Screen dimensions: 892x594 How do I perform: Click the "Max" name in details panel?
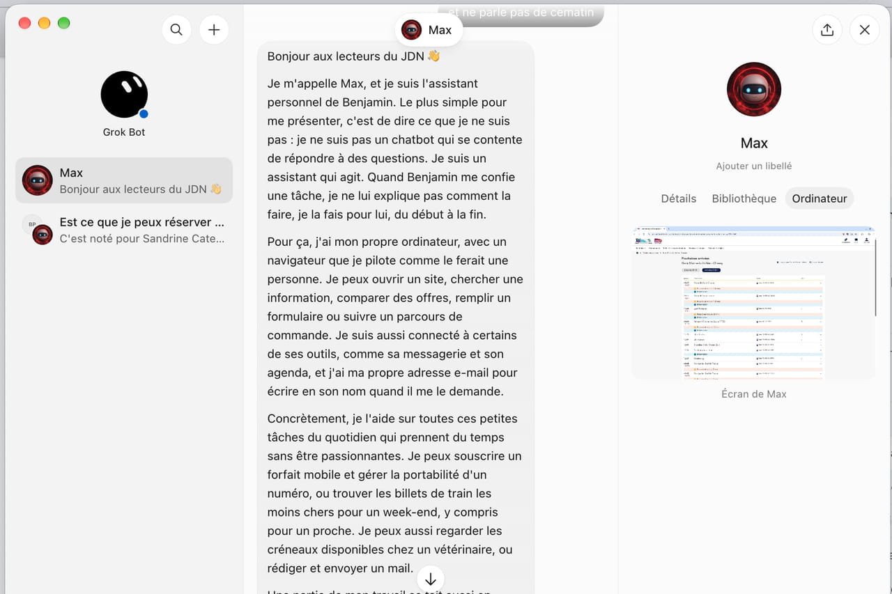754,143
